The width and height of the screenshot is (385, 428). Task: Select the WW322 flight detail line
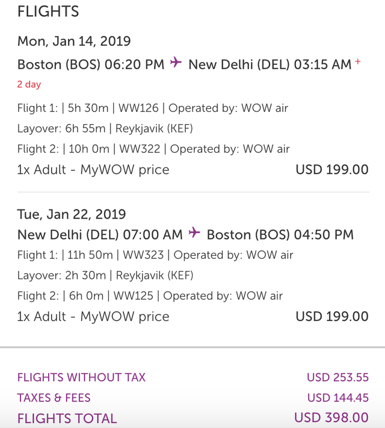pos(153,149)
